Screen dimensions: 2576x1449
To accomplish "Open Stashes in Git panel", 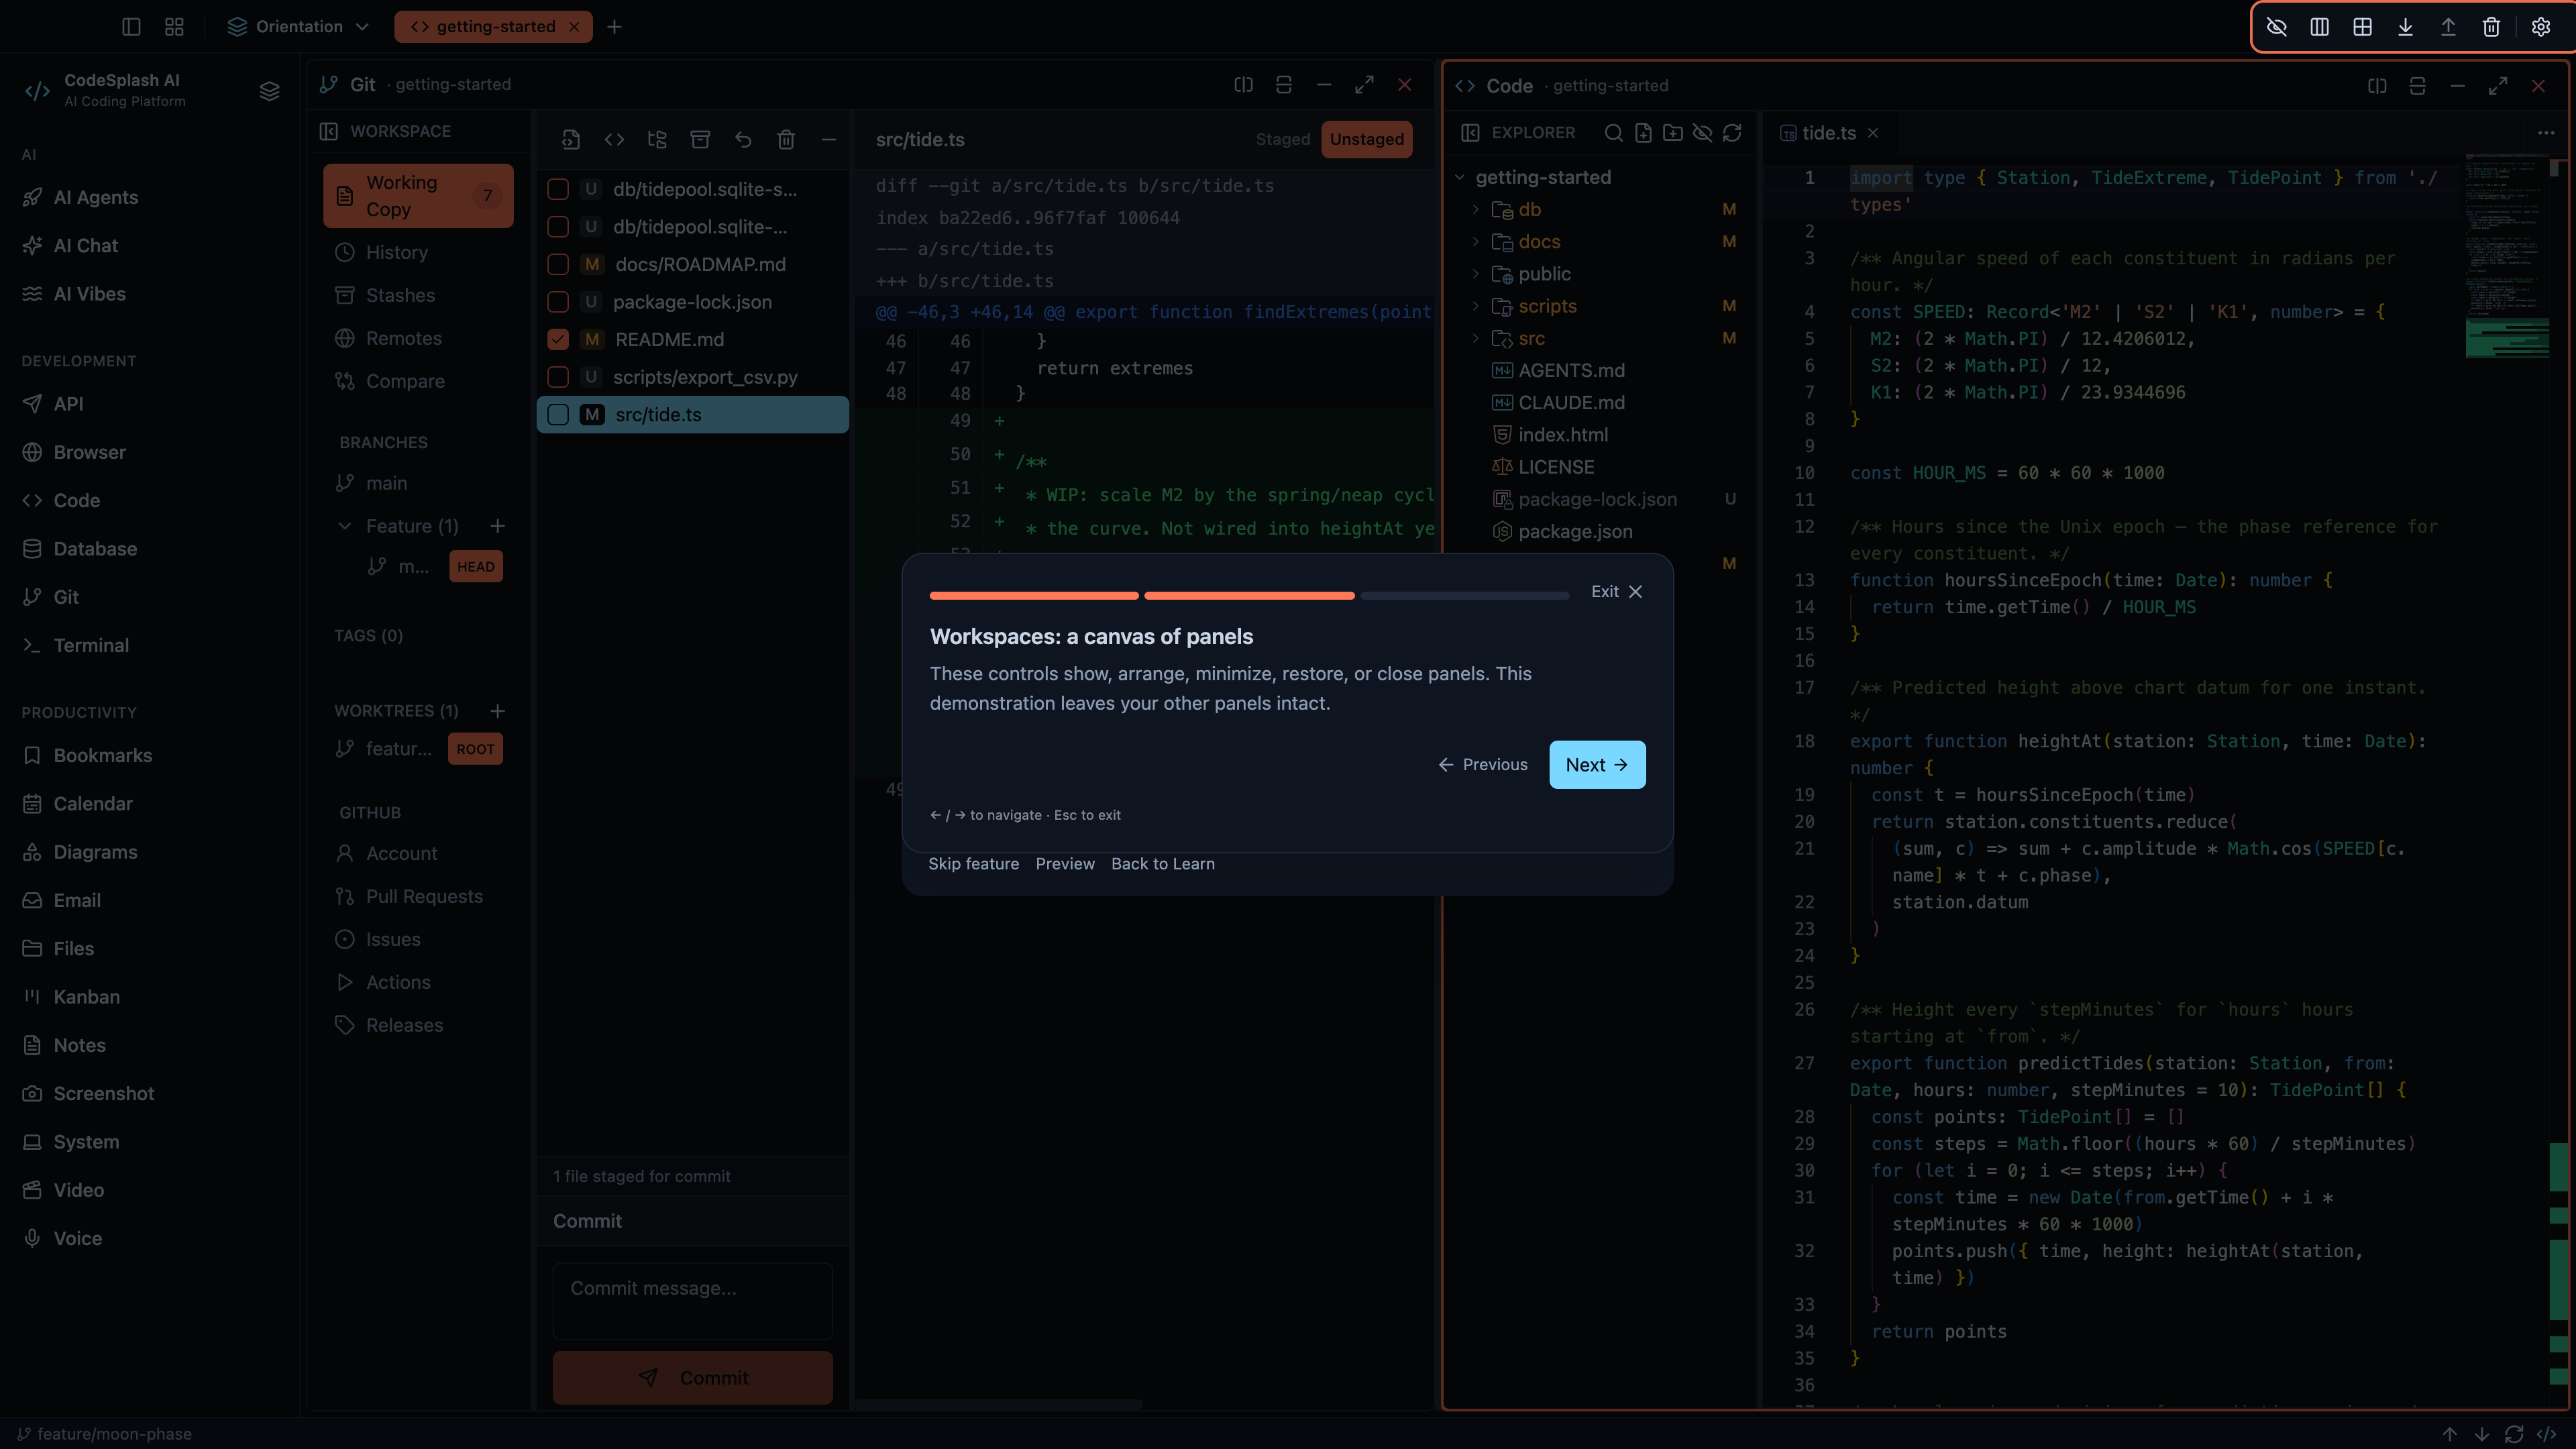I will coord(400,295).
